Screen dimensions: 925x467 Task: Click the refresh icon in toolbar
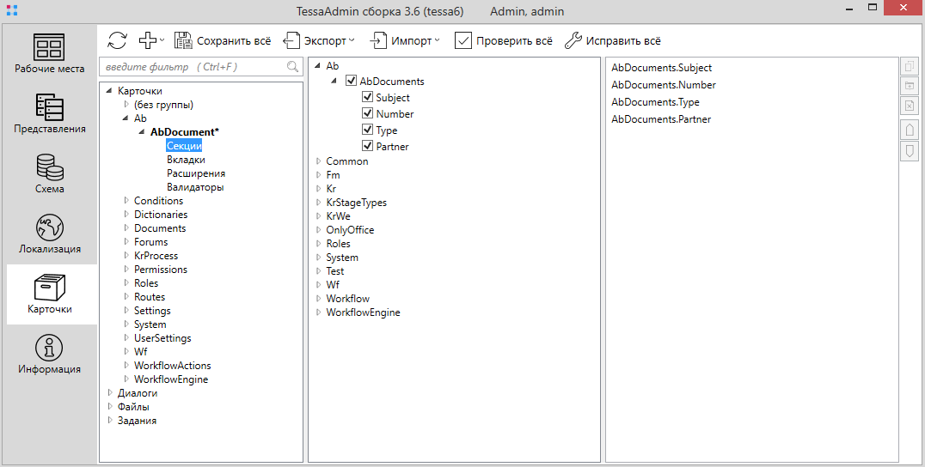click(117, 40)
